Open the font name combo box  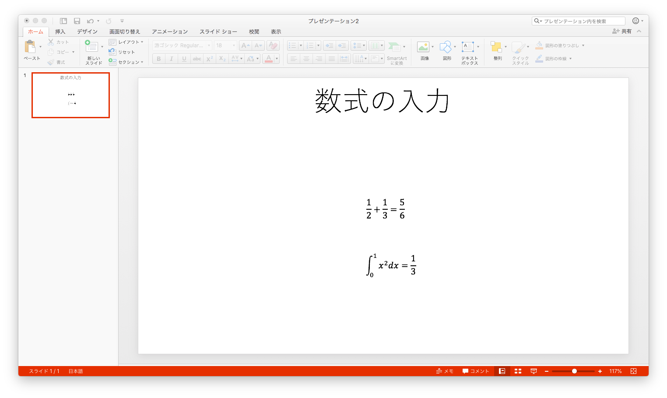(182, 46)
